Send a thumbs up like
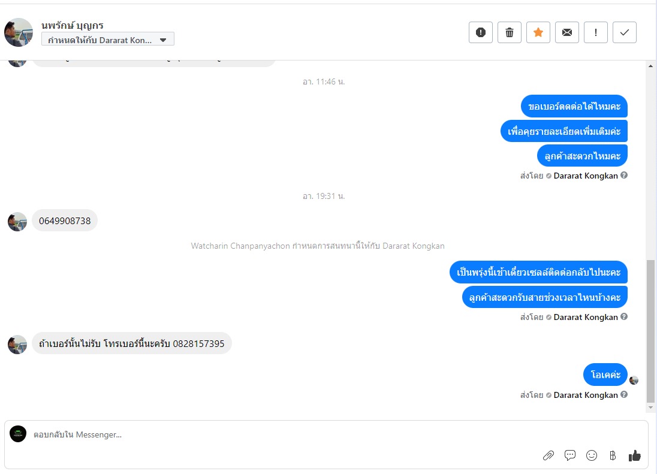This screenshot has height=474, width=657. [x=634, y=455]
